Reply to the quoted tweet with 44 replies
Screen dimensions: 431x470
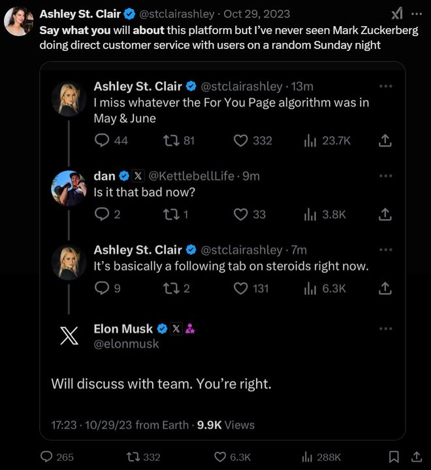pyautogui.click(x=102, y=141)
